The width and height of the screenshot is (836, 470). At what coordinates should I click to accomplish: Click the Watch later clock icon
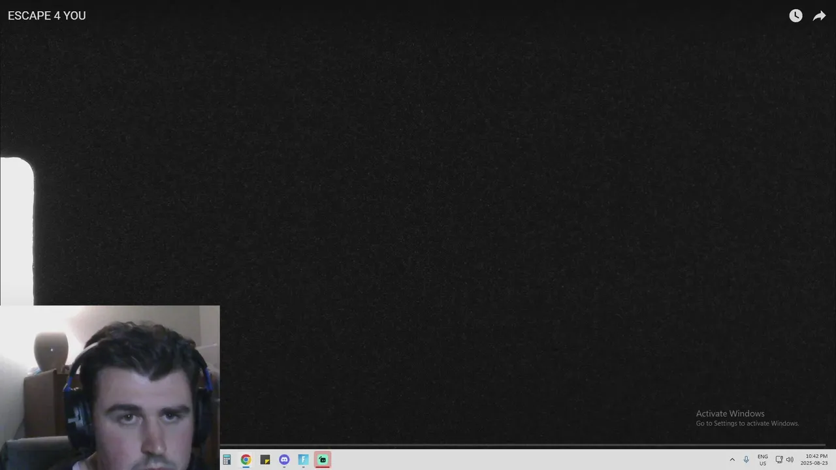796,16
